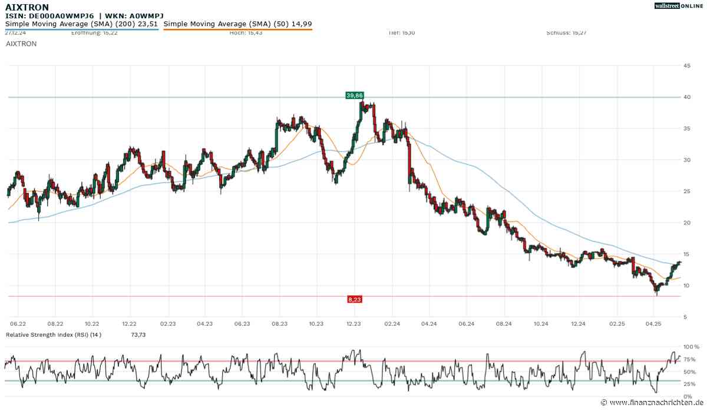Click the 02.25 date axis label

(x=617, y=323)
